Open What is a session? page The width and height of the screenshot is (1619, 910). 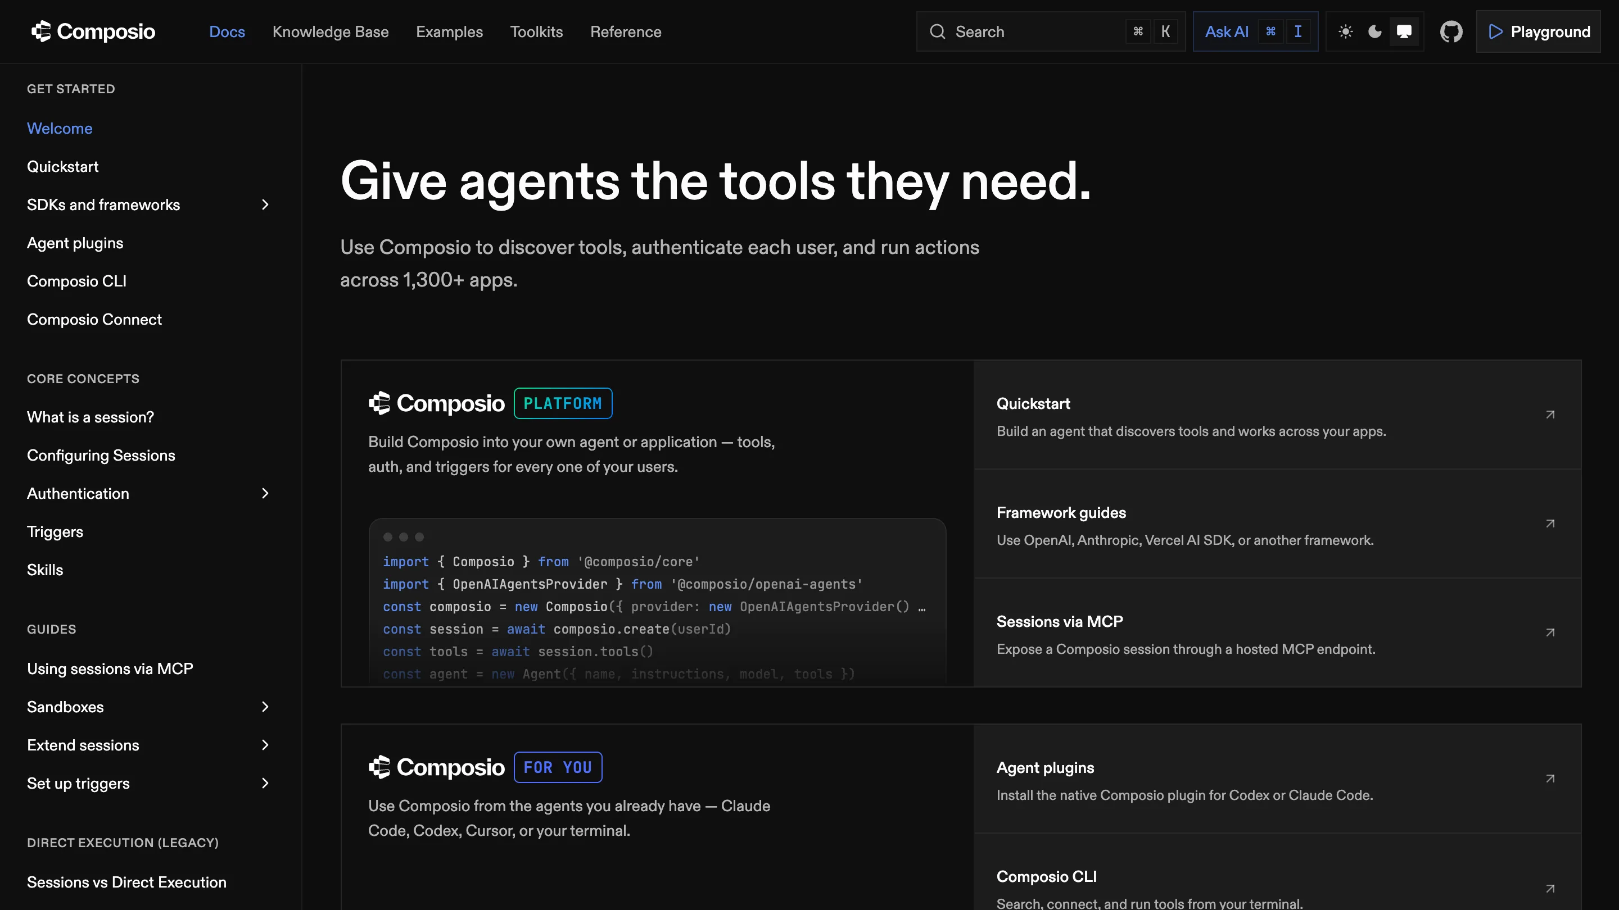click(91, 417)
